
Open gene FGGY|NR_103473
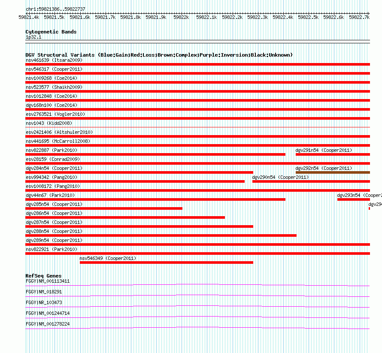pyautogui.click(x=44, y=303)
